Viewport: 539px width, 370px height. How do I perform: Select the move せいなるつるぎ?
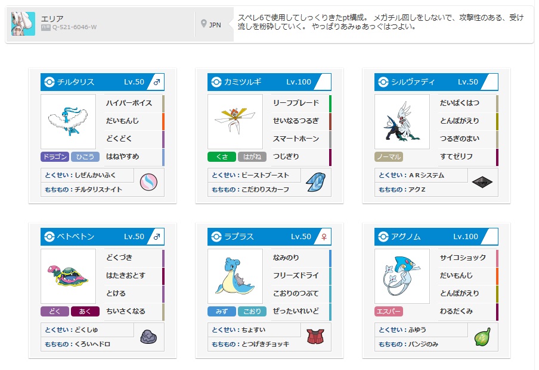click(x=301, y=121)
